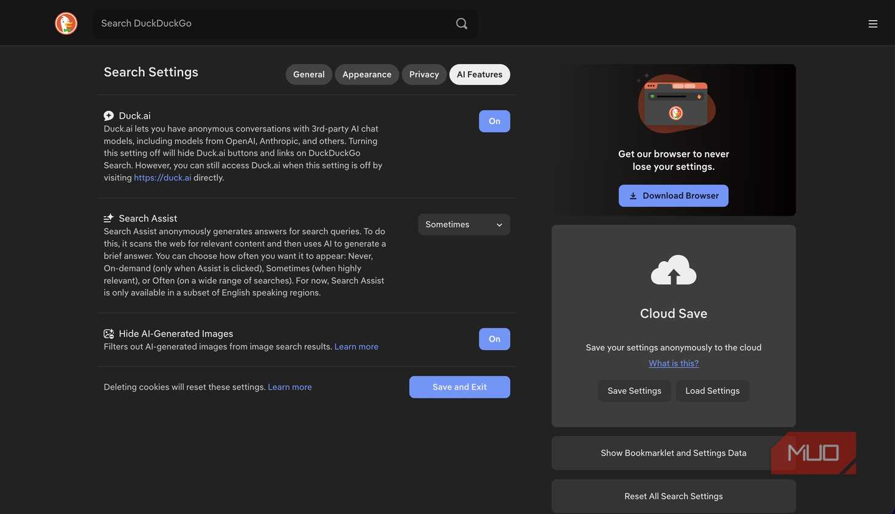895x514 pixels.
Task: Open the https://duck.ai link
Action: tap(162, 178)
